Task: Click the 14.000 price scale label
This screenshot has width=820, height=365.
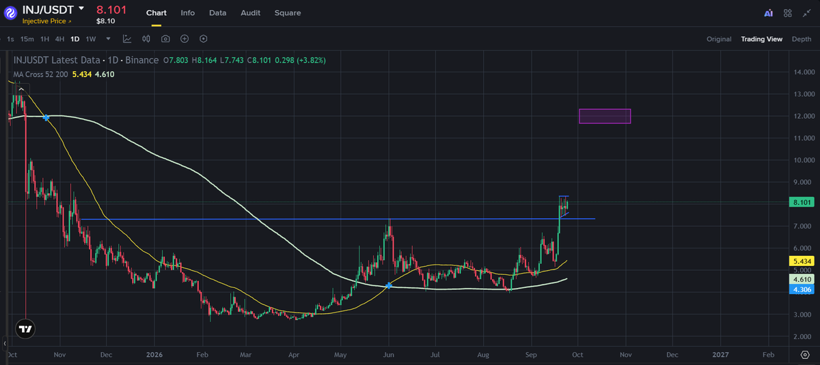Action: pos(804,72)
